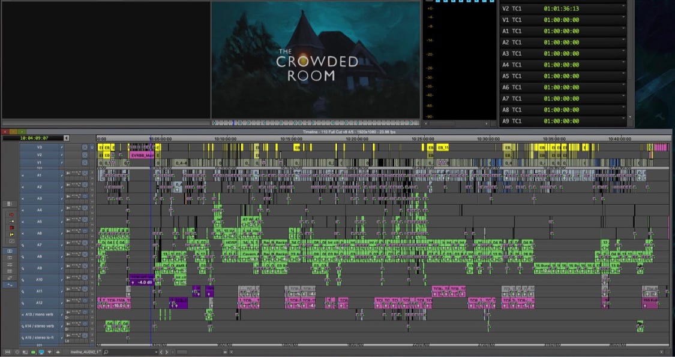Toggle track selector for V2
This screenshot has width=675, height=357.
[x=39, y=155]
